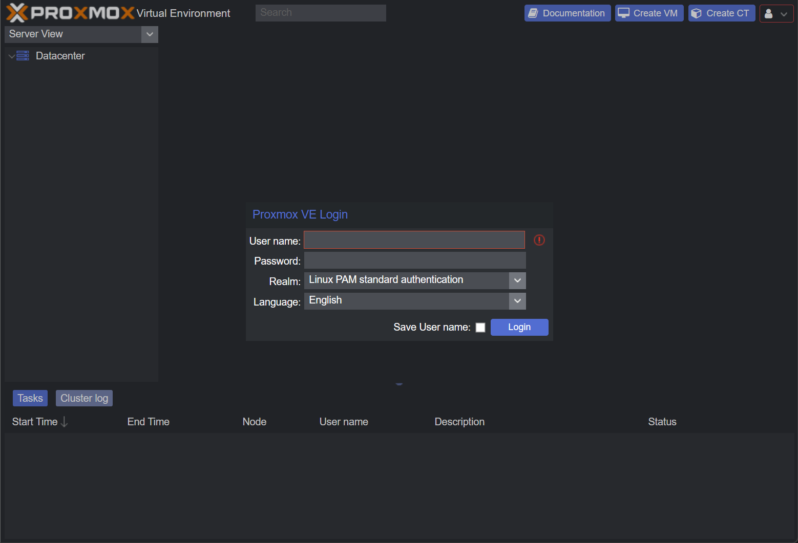Viewport: 798px width, 543px height.
Task: Click the Start Time sort arrow
Action: 64,422
